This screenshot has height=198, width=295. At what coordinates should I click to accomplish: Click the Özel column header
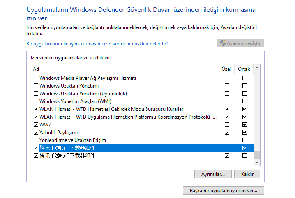click(x=226, y=69)
